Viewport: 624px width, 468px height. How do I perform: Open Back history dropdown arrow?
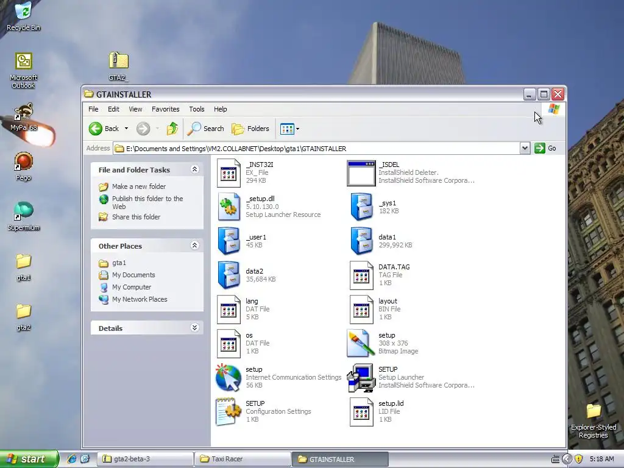coord(127,129)
